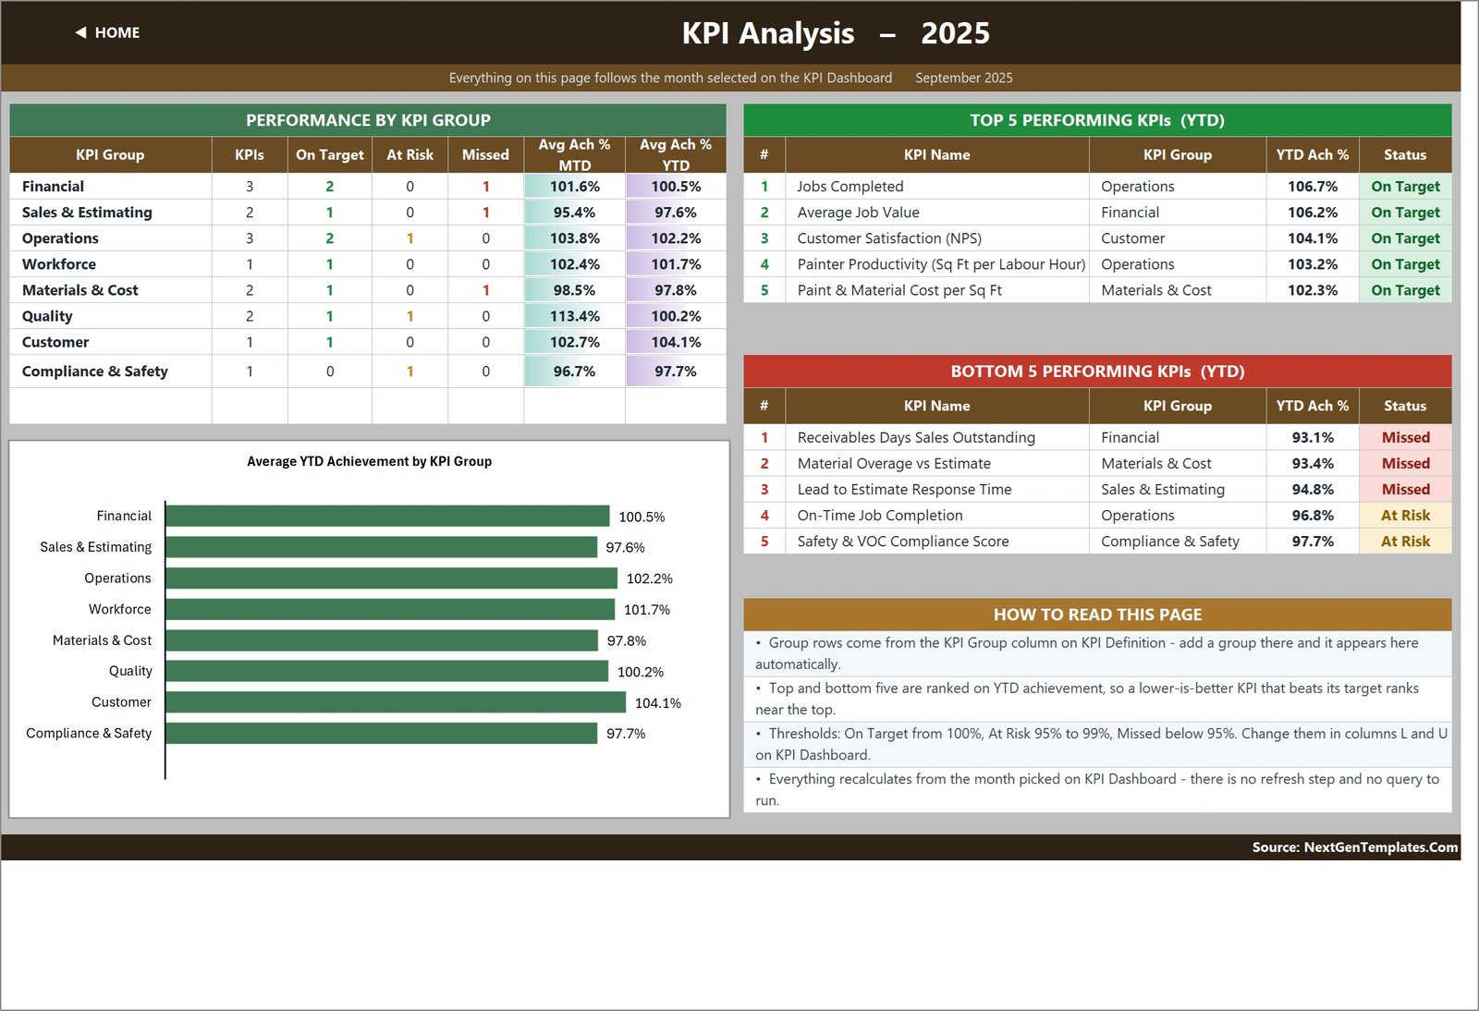Click the Avg Ach % MTD column header
Screen dimensions: 1479x1011
[574, 154]
